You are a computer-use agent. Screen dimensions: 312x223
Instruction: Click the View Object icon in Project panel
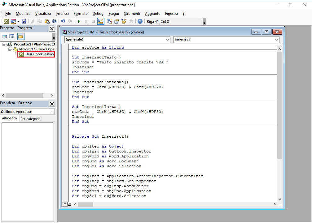pyautogui.click(x=12, y=36)
